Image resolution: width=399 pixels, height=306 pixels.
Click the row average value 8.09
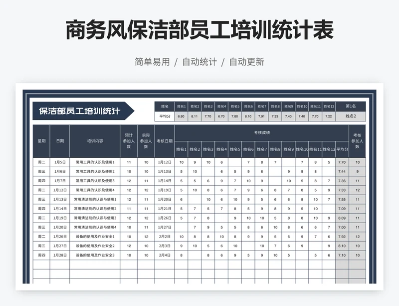pyautogui.click(x=342, y=218)
